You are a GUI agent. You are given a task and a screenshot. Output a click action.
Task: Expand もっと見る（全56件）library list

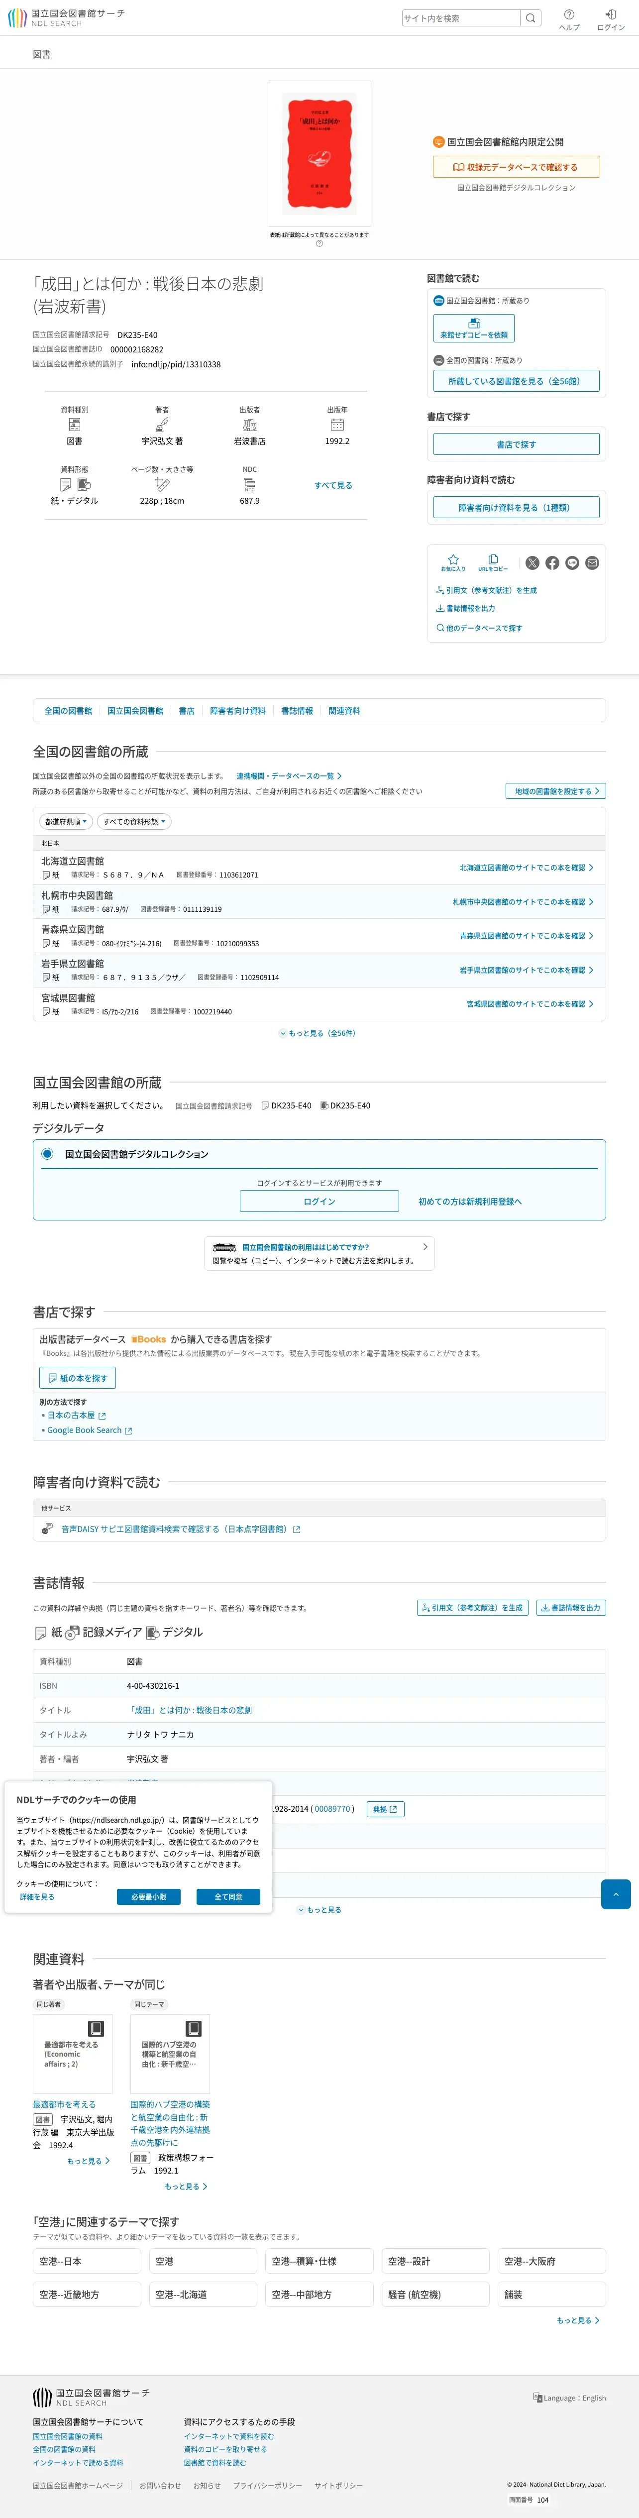click(319, 1033)
